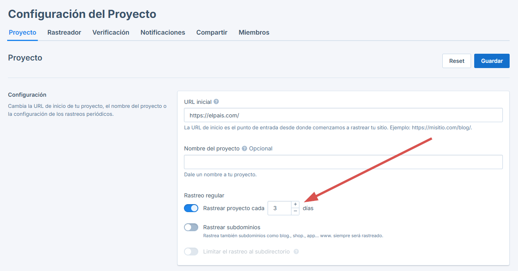Open help for Limitar el rastreo al subdirectorio
The height and width of the screenshot is (271, 518).
tap(296, 251)
